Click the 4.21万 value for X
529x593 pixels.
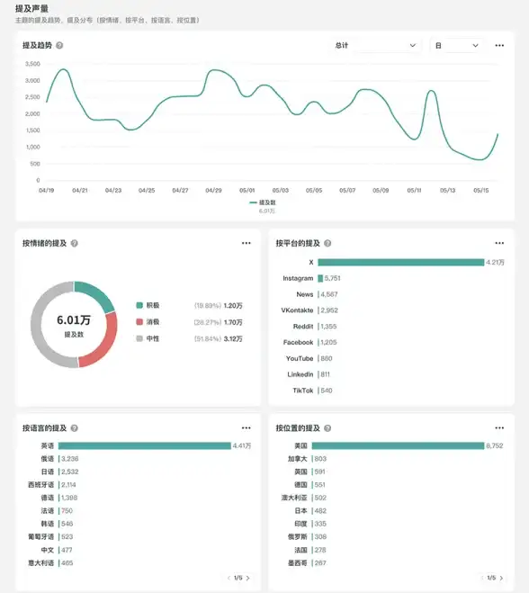click(x=495, y=262)
